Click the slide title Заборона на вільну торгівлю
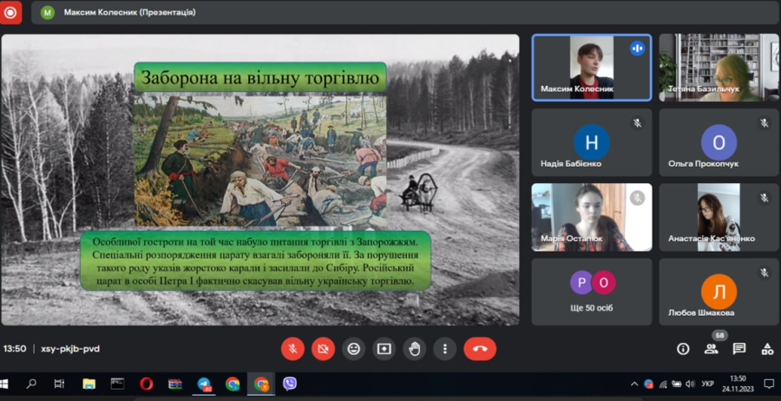 click(260, 77)
